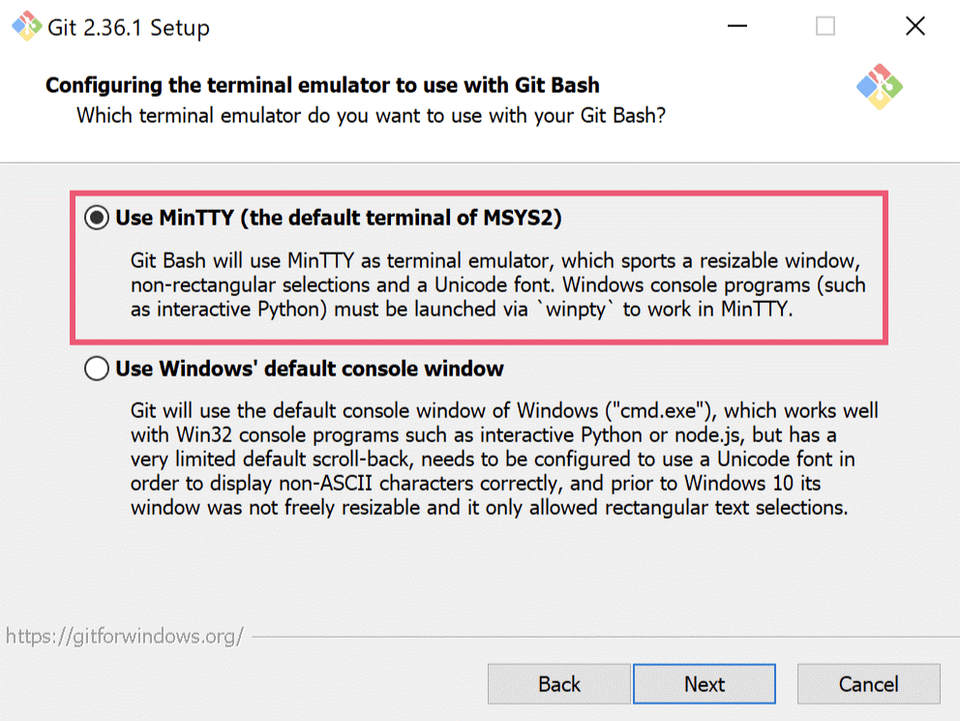Select the Use MinTTY radio button
This screenshot has width=960, height=721.
tap(97, 219)
